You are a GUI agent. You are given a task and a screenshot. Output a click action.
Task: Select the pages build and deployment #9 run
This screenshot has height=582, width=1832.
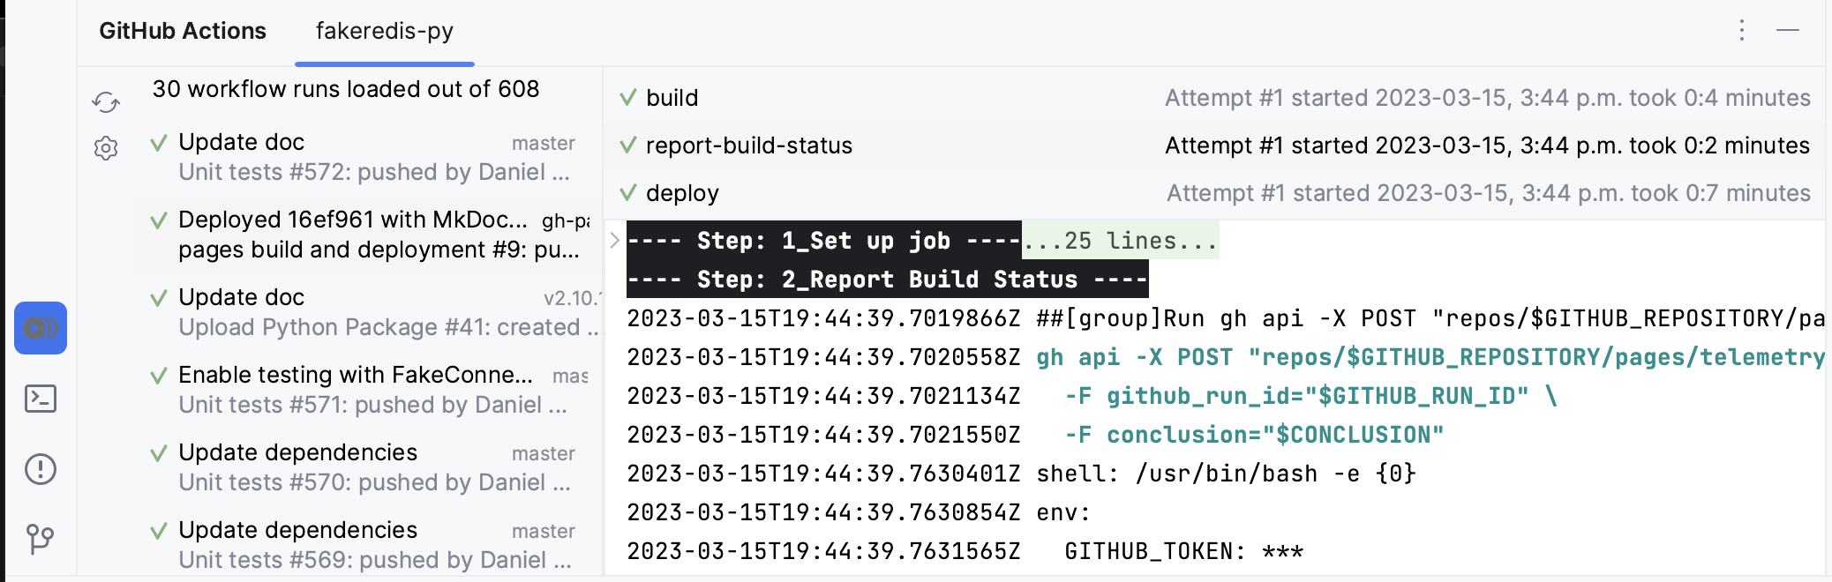click(369, 235)
